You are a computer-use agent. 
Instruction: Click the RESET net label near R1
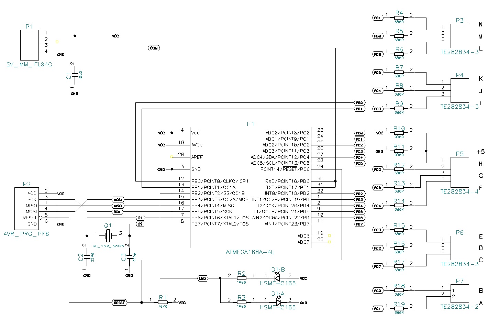pos(119,302)
